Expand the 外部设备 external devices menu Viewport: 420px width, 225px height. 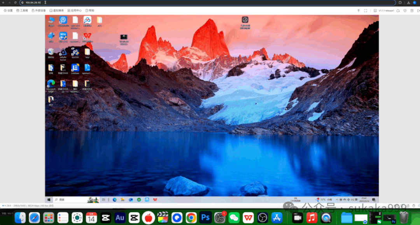click(38, 11)
